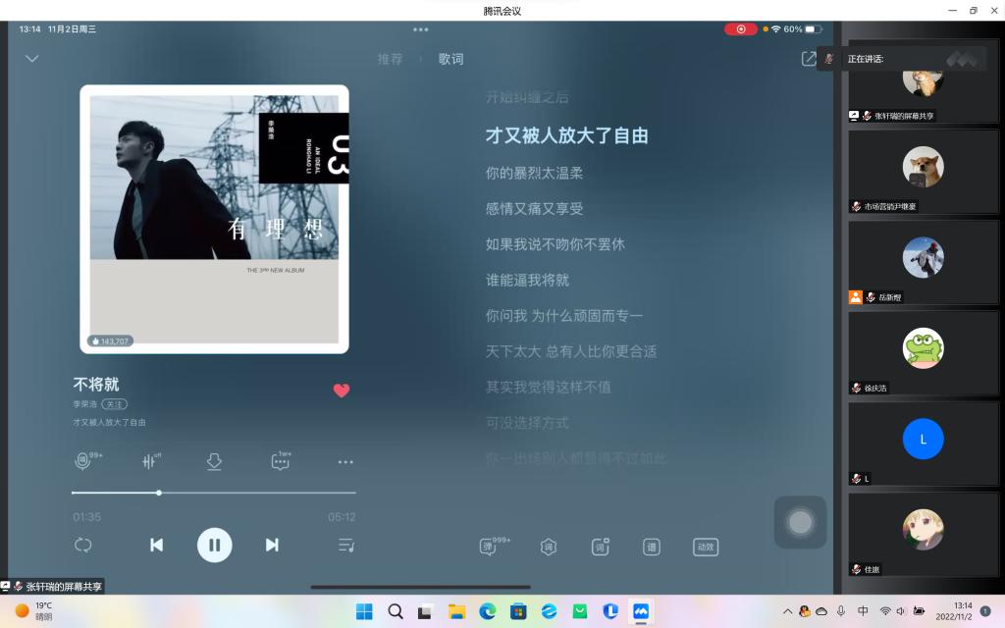Select participant tile 市场营销尹继豪
Viewport: 1005px width, 628px height.
923,173
